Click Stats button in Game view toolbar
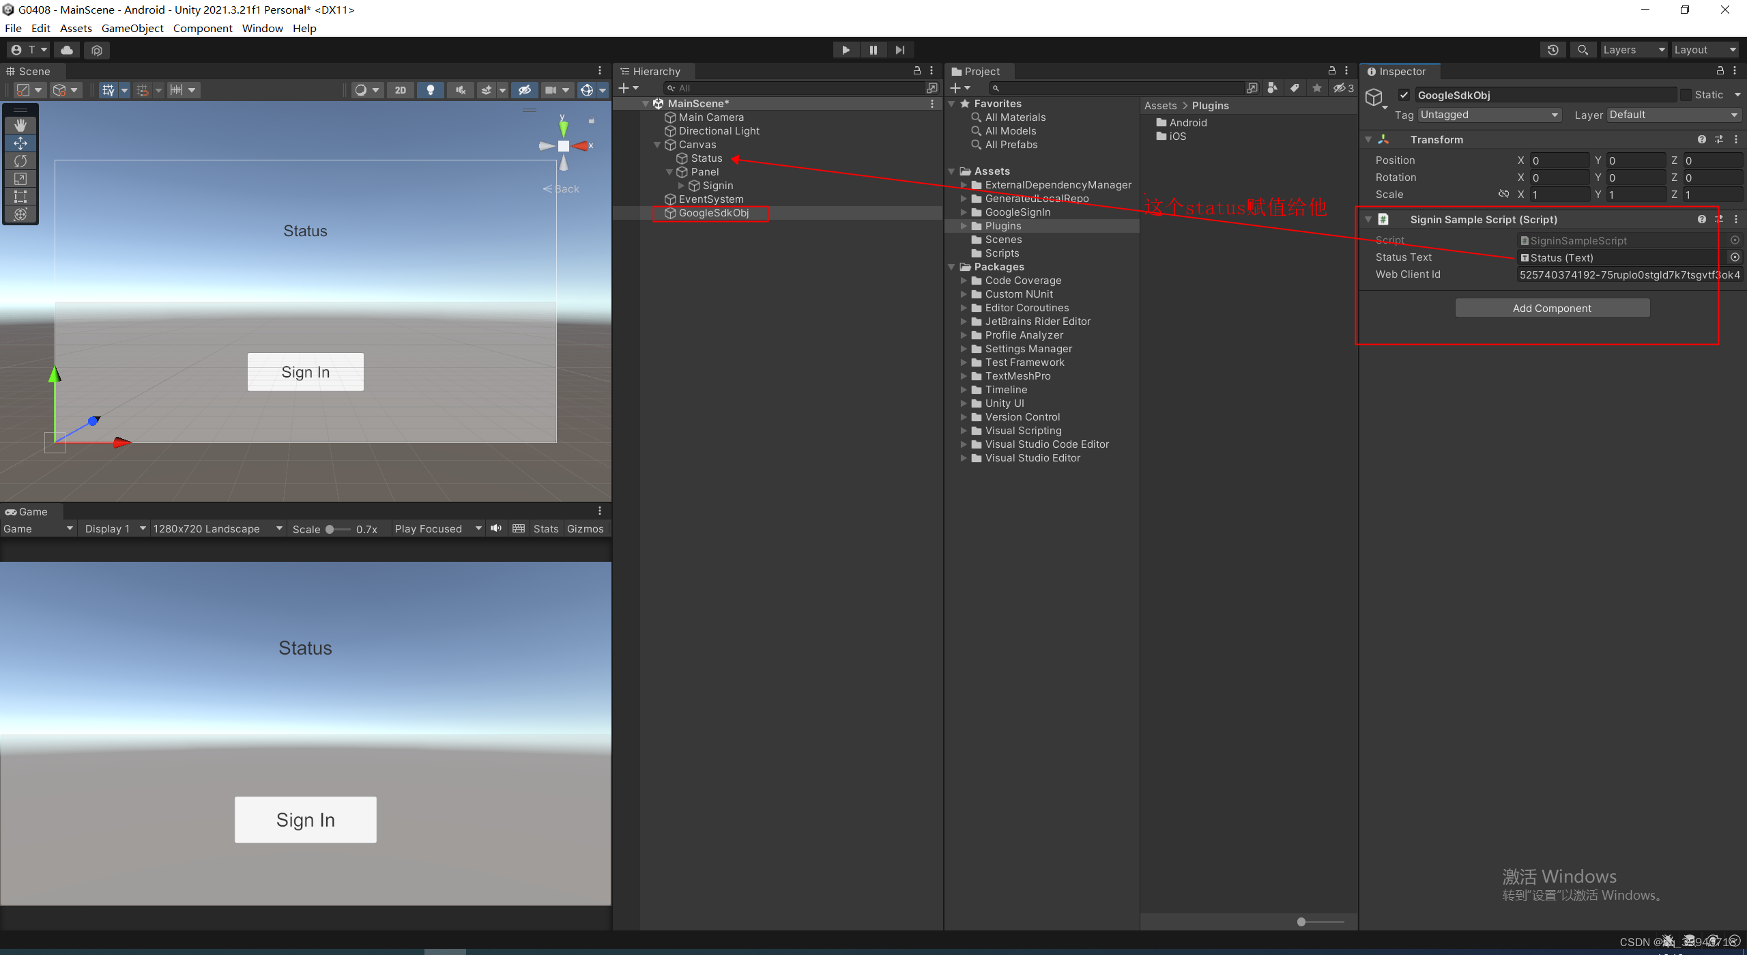 tap(545, 528)
